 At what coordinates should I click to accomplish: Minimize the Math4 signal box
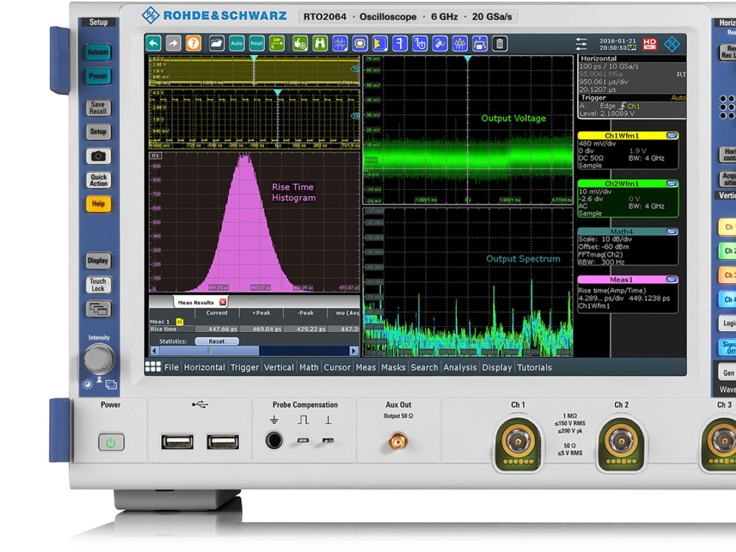click(x=672, y=232)
